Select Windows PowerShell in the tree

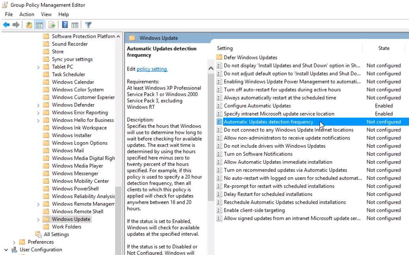[75, 188]
